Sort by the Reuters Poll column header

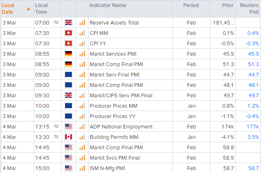[x=249, y=9]
